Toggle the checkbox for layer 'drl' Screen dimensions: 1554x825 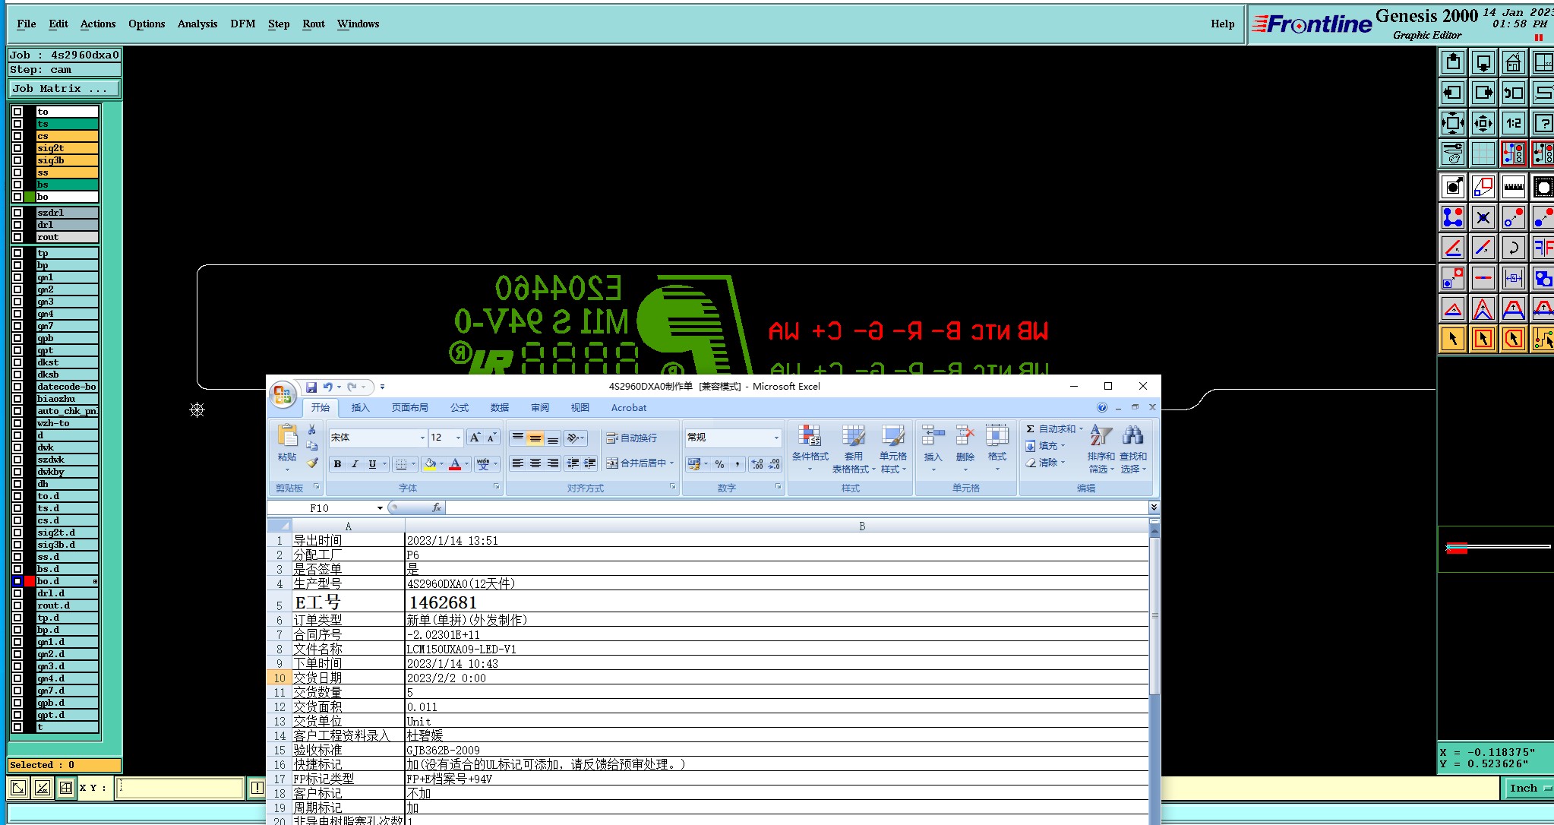[17, 225]
